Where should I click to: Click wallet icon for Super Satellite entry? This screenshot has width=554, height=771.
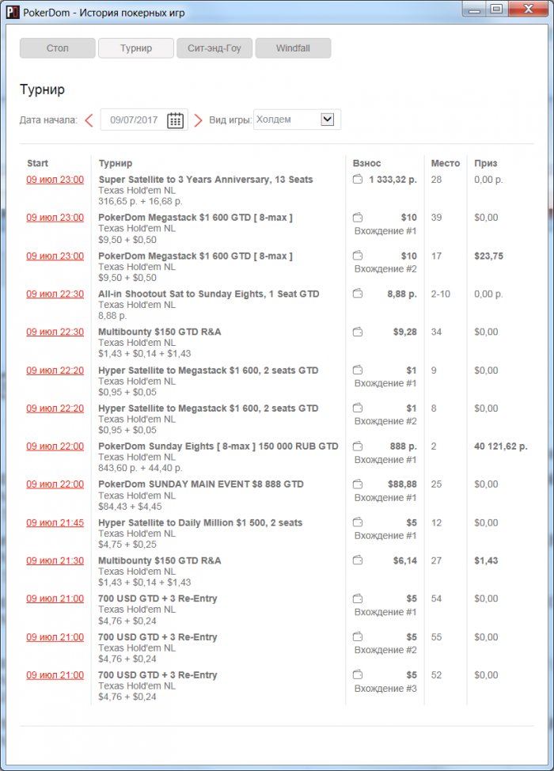point(358,180)
